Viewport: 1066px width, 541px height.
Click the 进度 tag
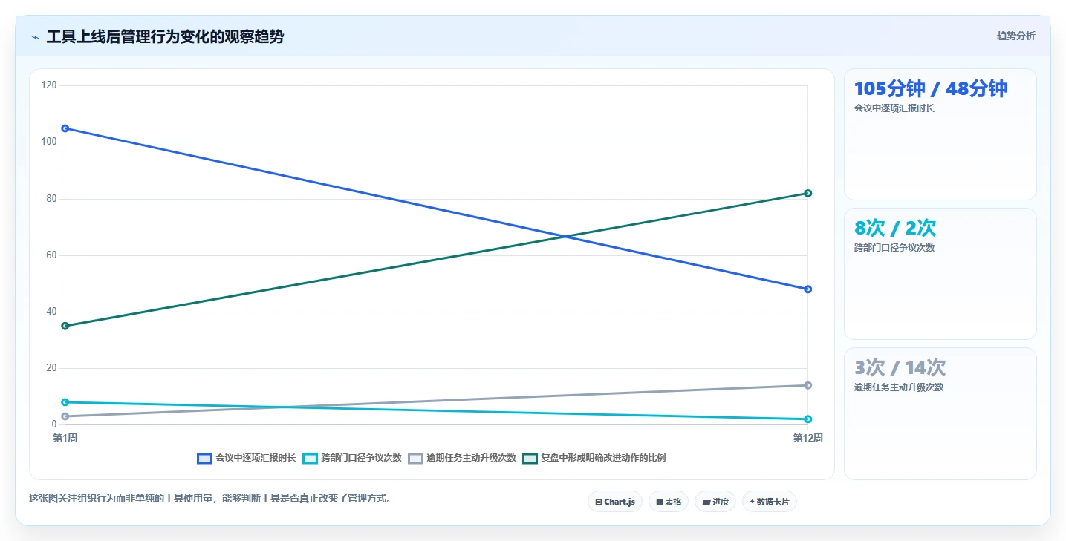[x=715, y=502]
